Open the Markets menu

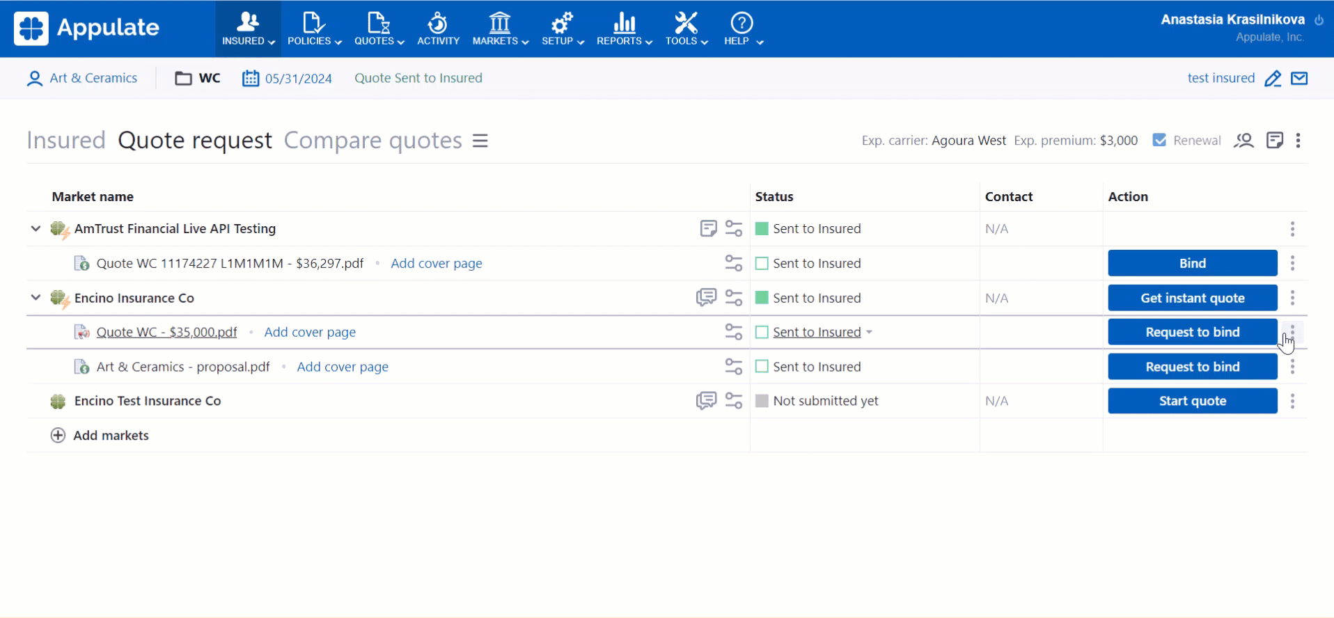[500, 29]
